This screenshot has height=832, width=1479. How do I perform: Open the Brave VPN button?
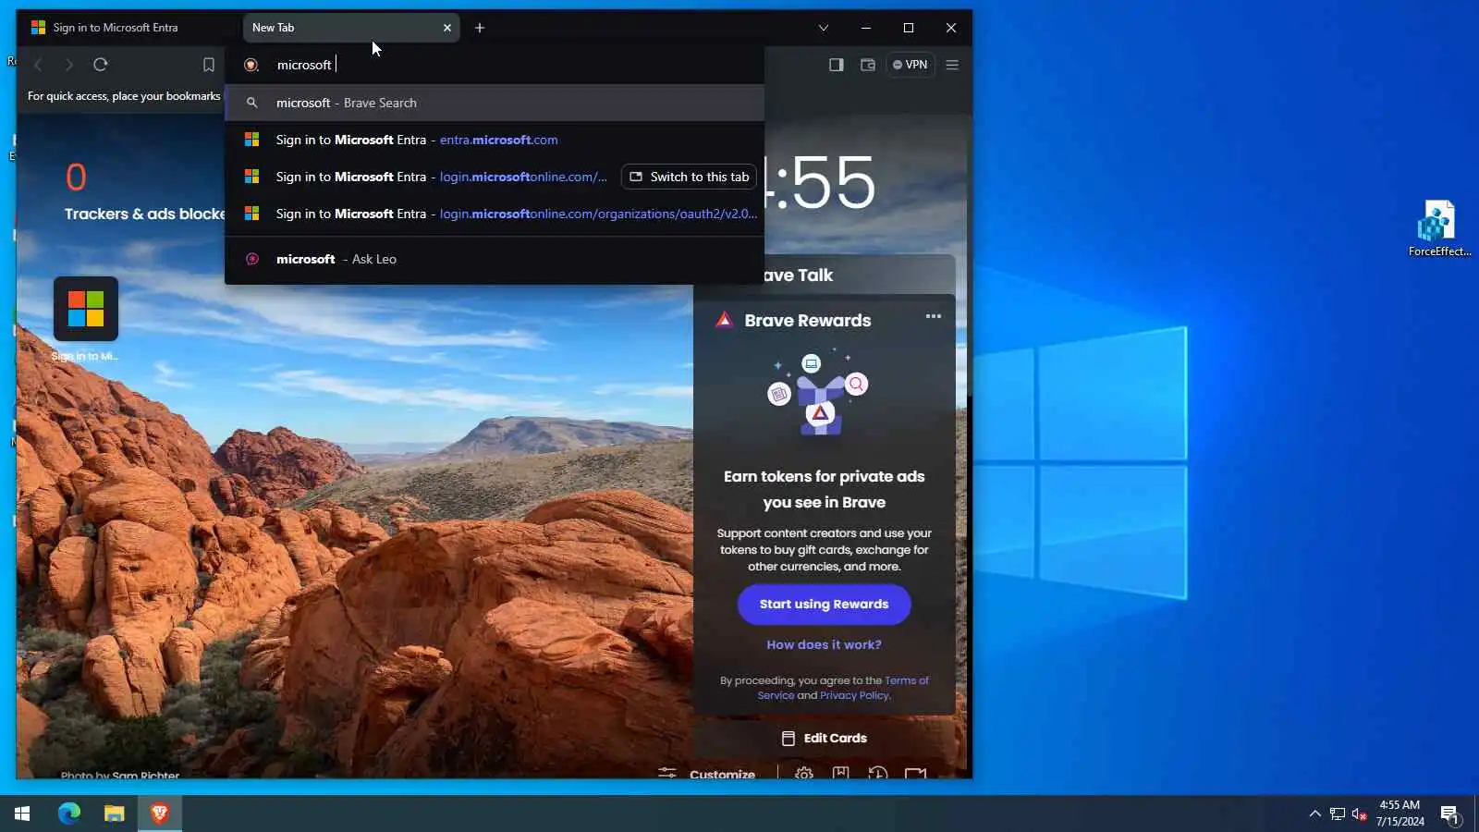911,65
